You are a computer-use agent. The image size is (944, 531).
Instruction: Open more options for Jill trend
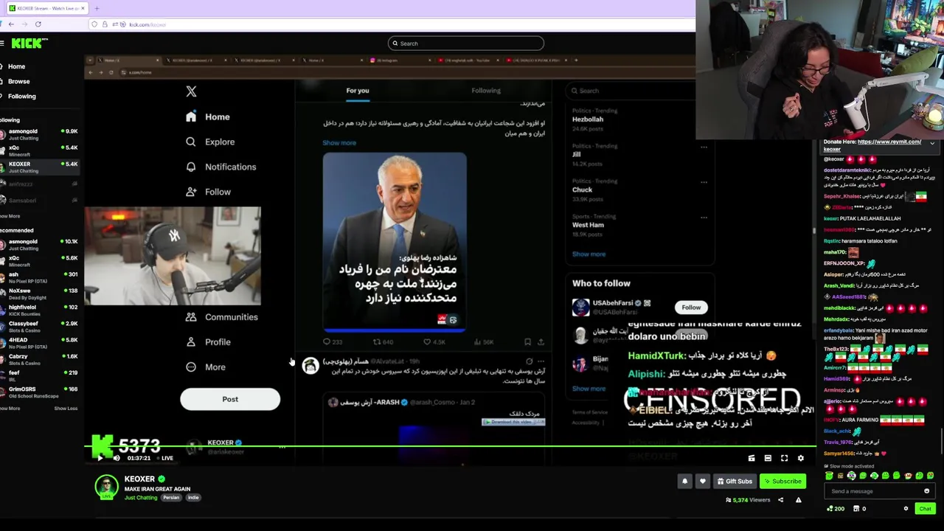point(704,147)
